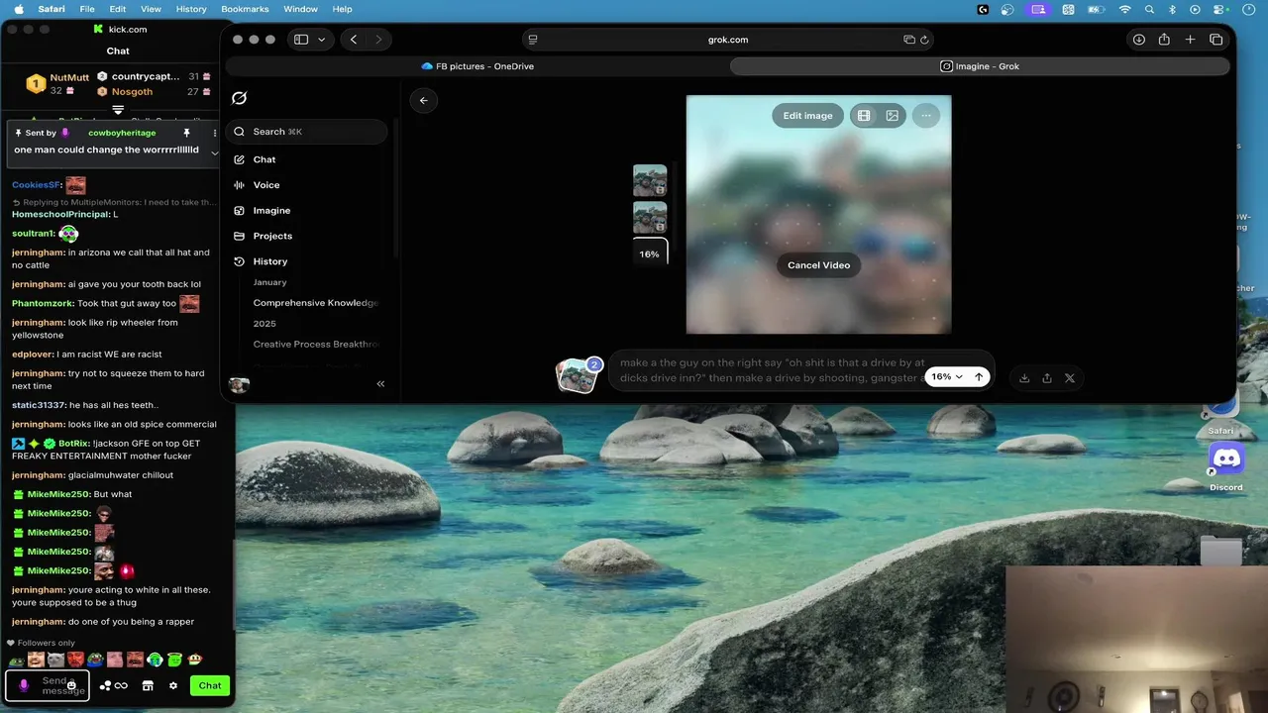
Task: Open Creative Process Breakthrough history entry
Action: pyautogui.click(x=316, y=345)
